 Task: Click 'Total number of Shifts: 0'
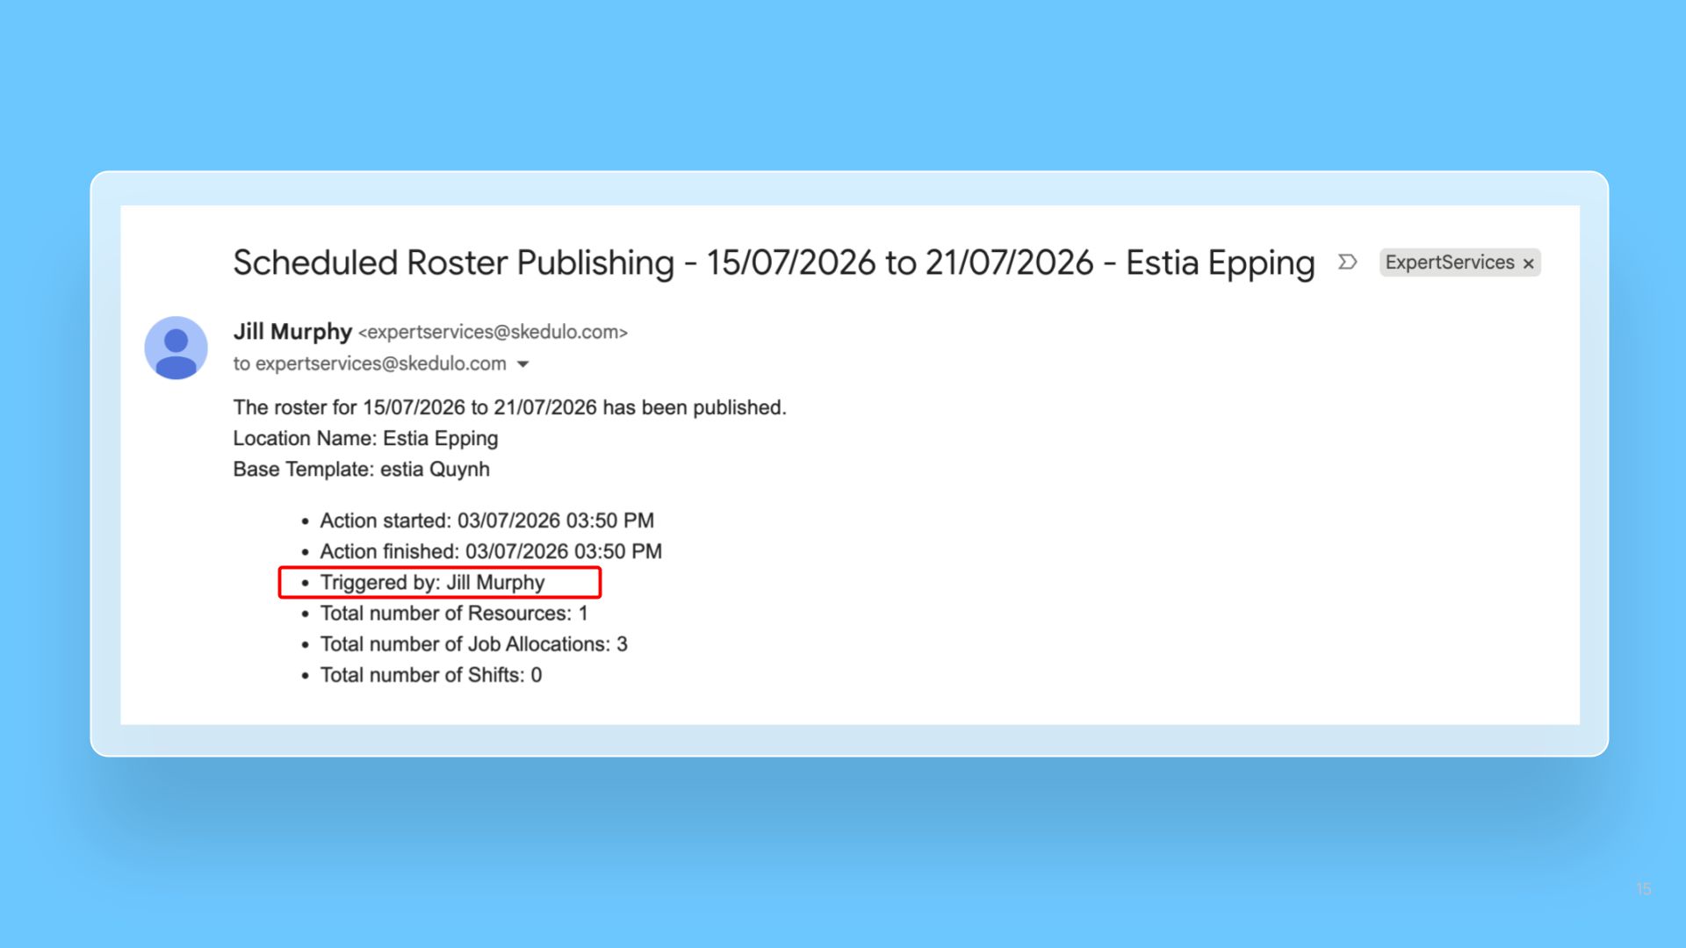pyautogui.click(x=430, y=674)
